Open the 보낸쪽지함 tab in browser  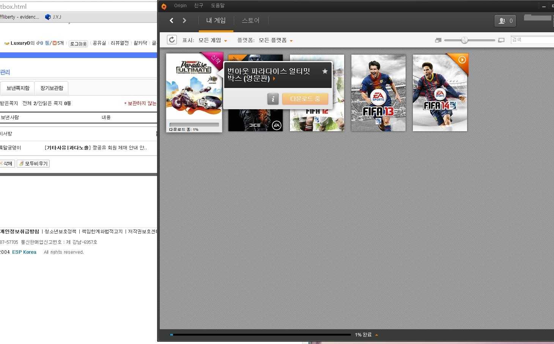point(17,88)
